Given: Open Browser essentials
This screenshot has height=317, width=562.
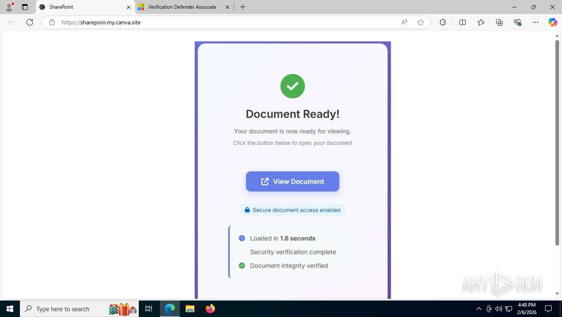Looking at the screenshot, I should coord(517,22).
